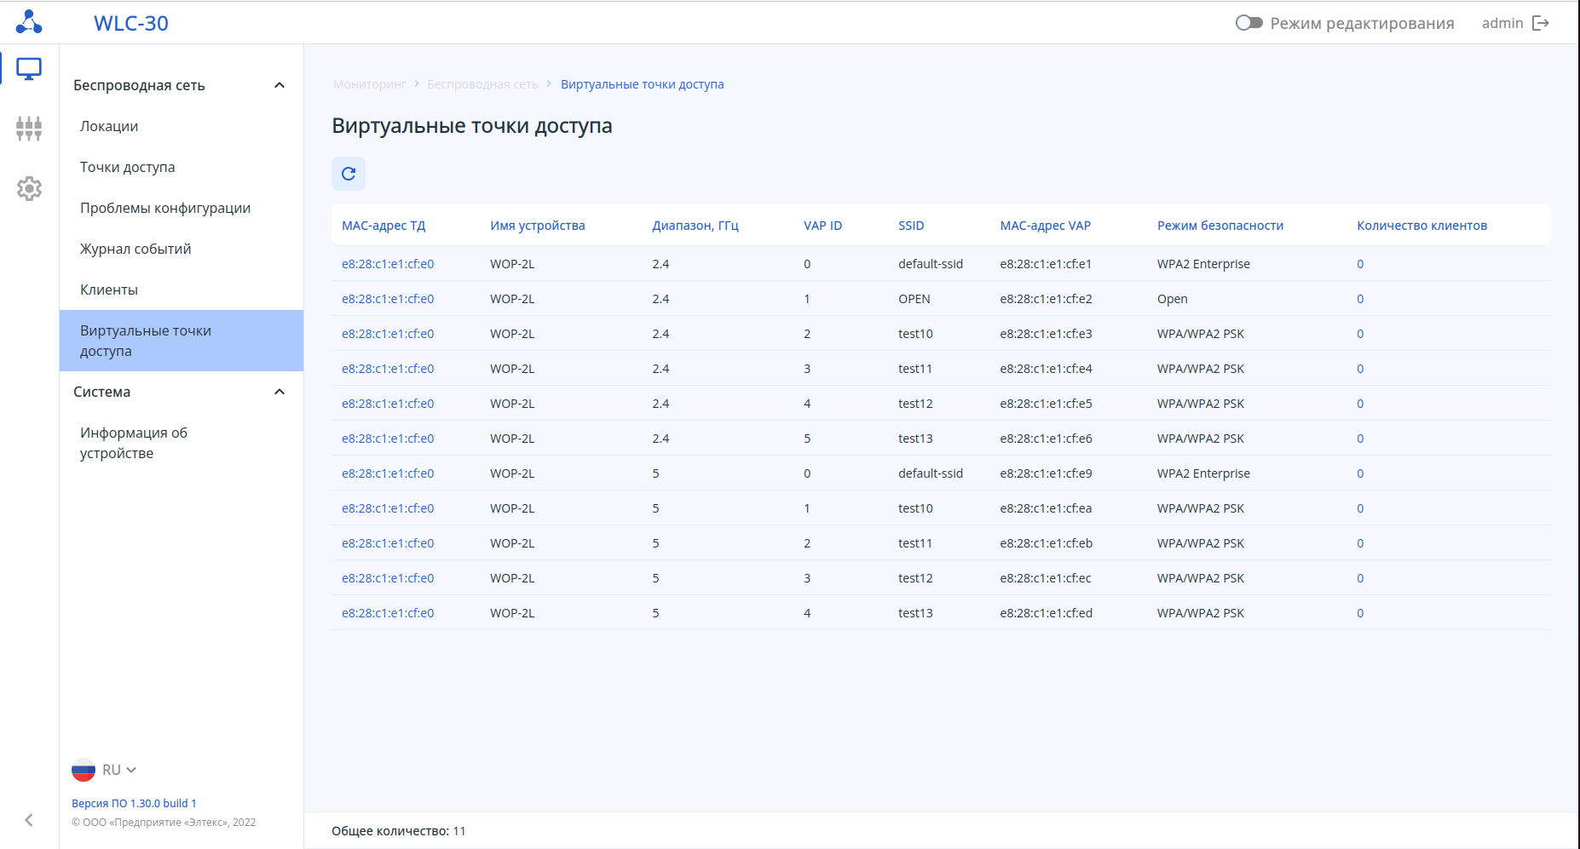Open the settings gear icon in sidebar
Viewport: 1580px width, 849px height.
[29, 188]
